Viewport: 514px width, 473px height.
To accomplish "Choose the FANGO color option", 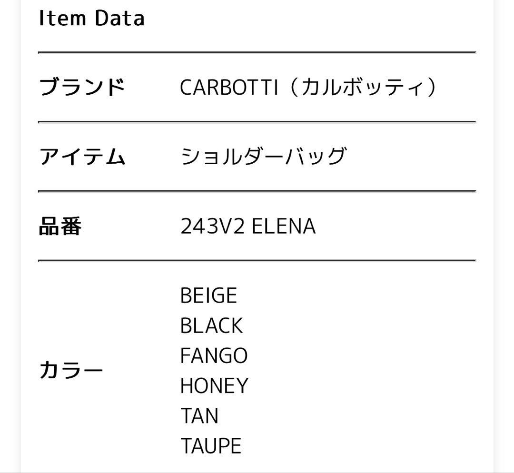I will click(214, 355).
